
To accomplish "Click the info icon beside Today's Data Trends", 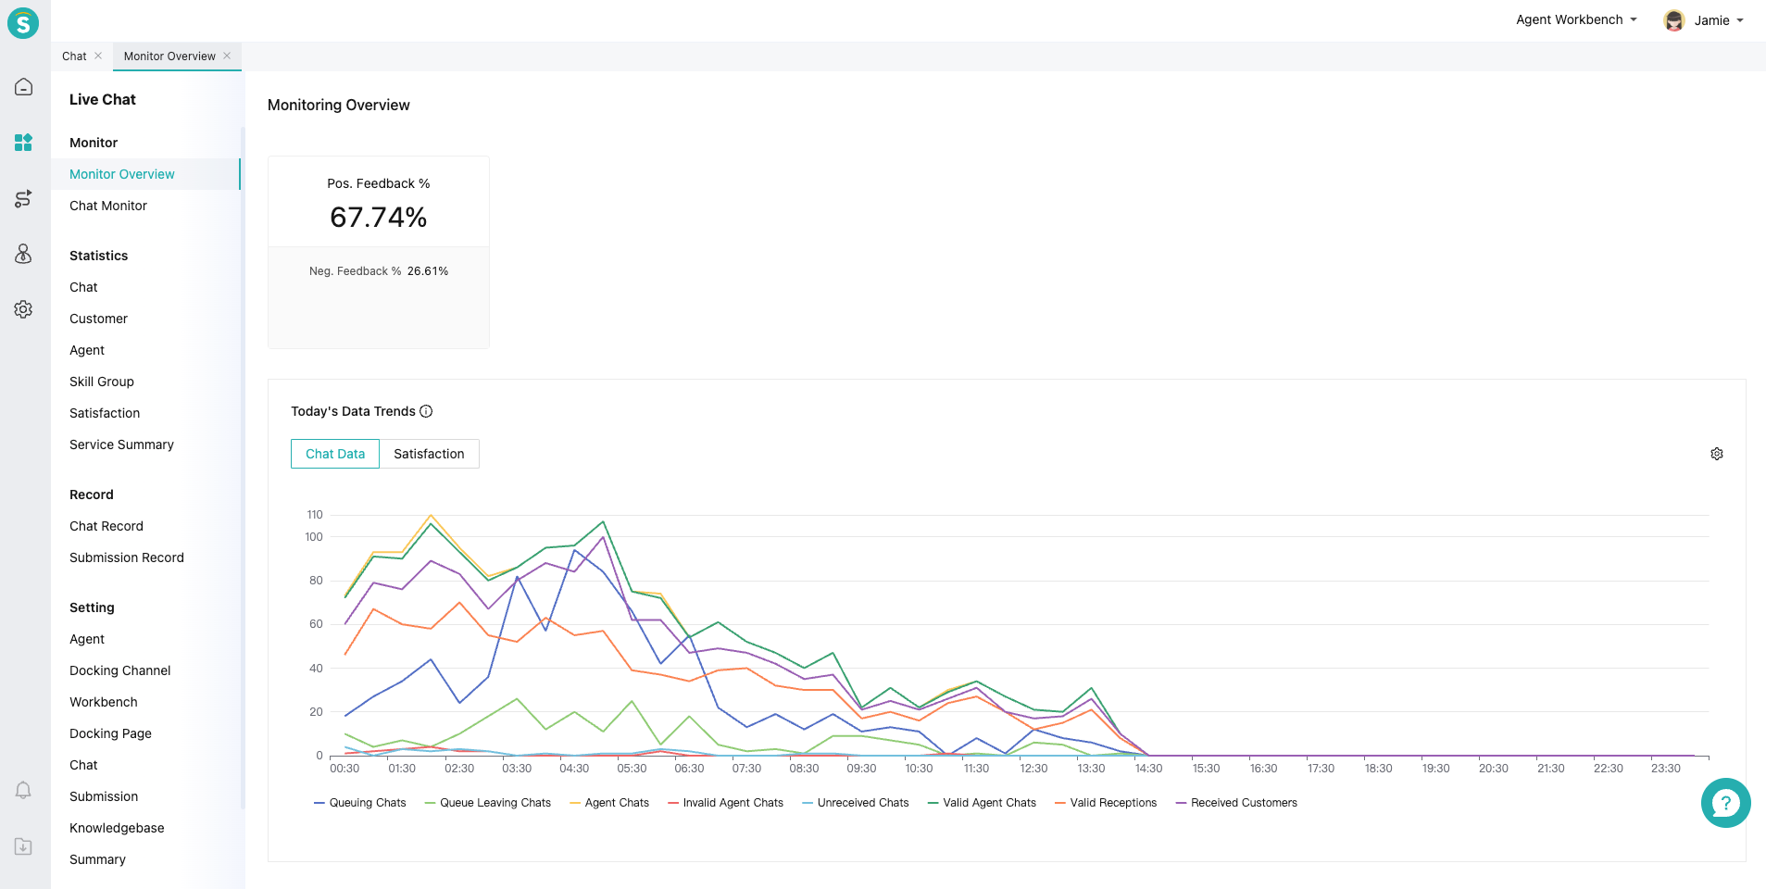I will (x=426, y=411).
